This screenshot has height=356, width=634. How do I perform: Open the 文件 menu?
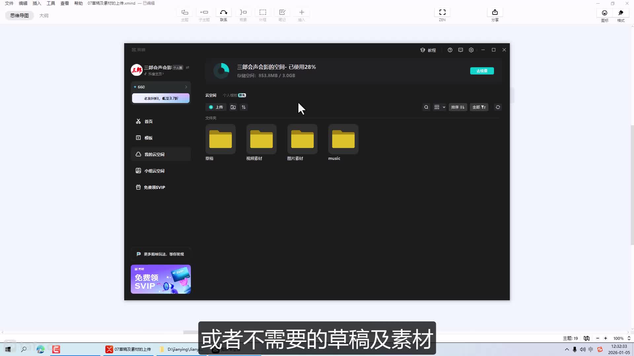9,3
